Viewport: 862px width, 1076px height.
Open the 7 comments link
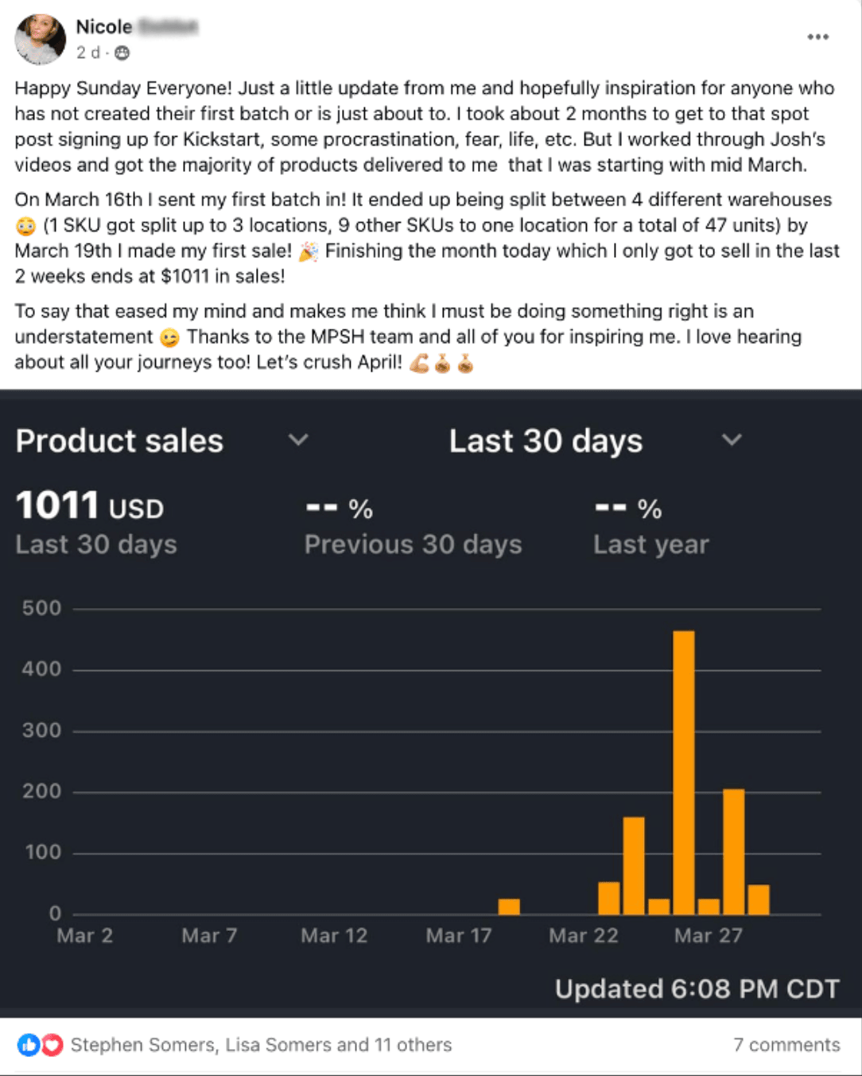(786, 1045)
